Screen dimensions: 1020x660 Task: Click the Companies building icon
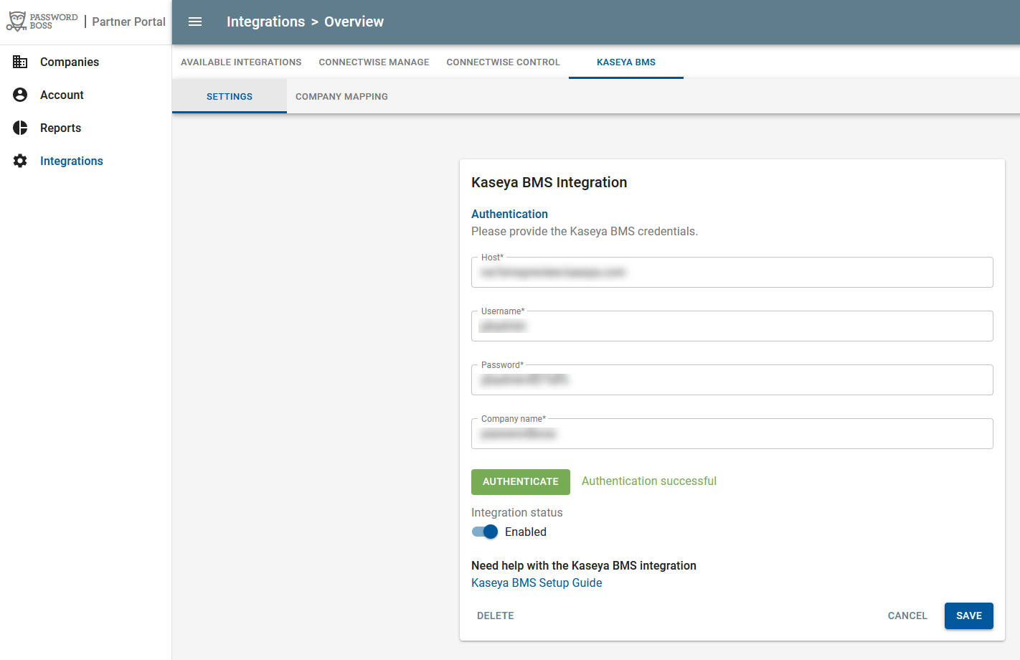click(20, 62)
